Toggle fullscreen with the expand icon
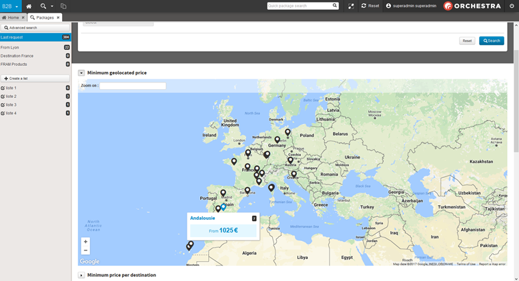This screenshot has width=519, height=281. (352, 6)
